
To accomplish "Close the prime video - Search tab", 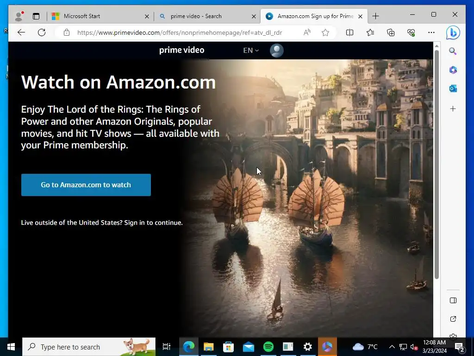I will click(254, 16).
